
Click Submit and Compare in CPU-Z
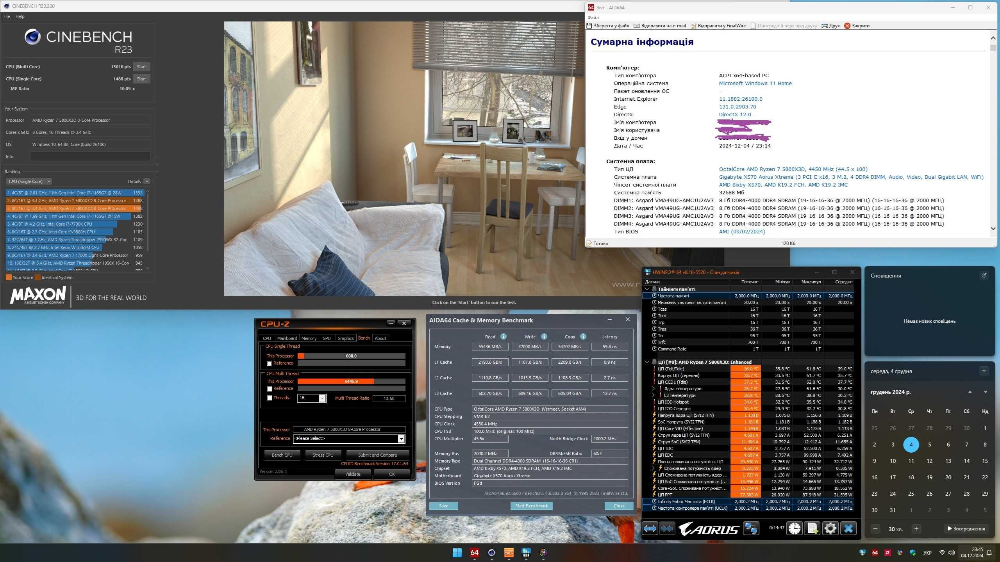pyautogui.click(x=377, y=455)
